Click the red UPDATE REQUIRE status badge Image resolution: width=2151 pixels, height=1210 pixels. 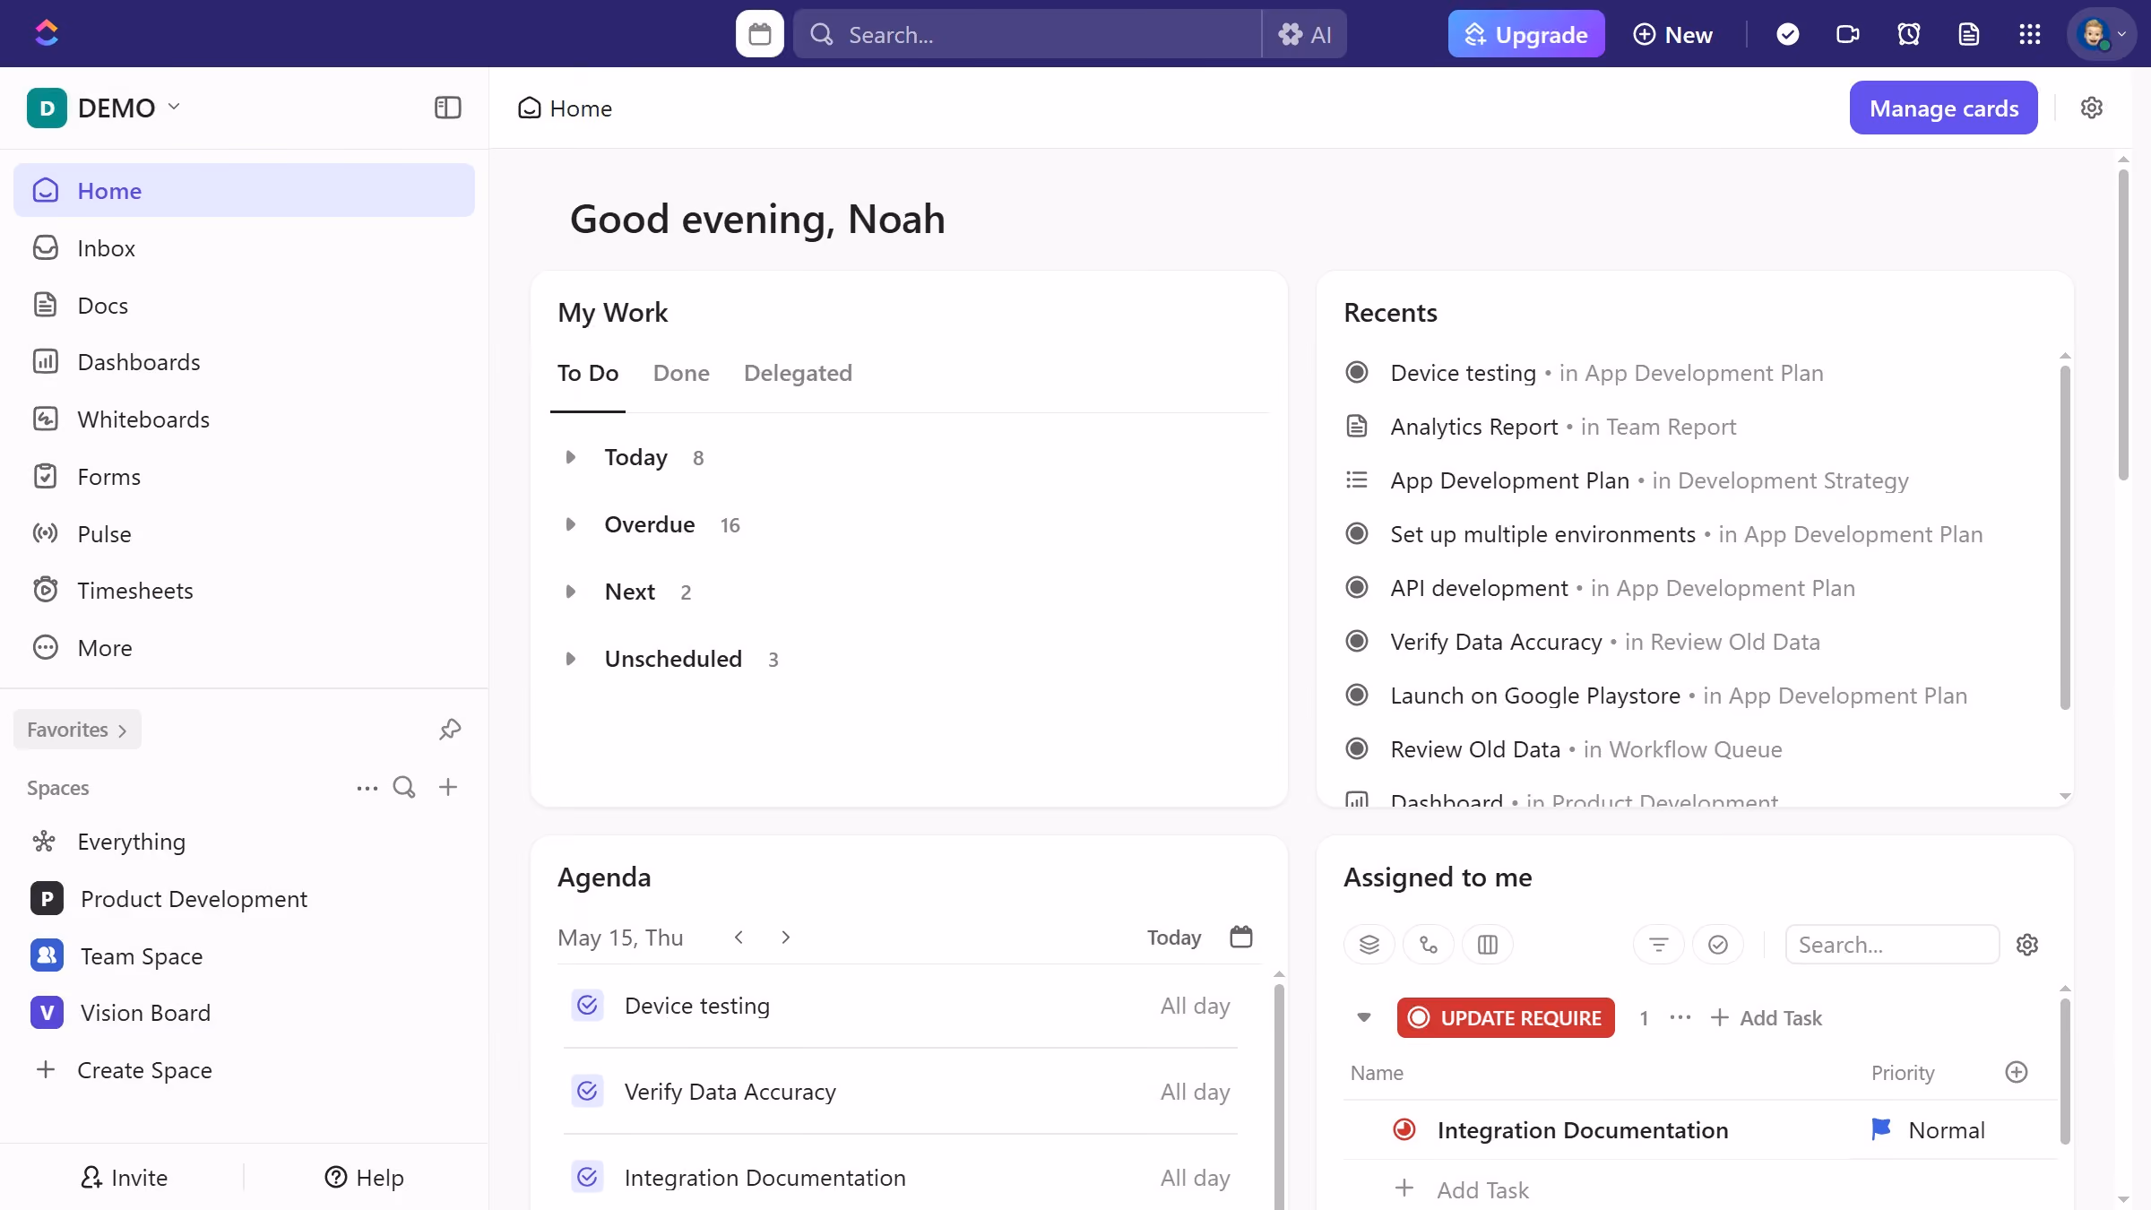click(1506, 1017)
